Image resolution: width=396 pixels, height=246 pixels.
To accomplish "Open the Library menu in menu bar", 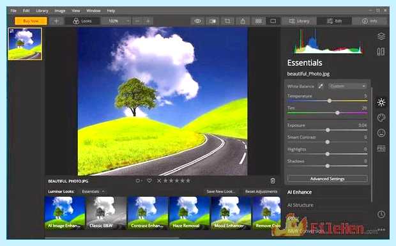I will (42, 11).
